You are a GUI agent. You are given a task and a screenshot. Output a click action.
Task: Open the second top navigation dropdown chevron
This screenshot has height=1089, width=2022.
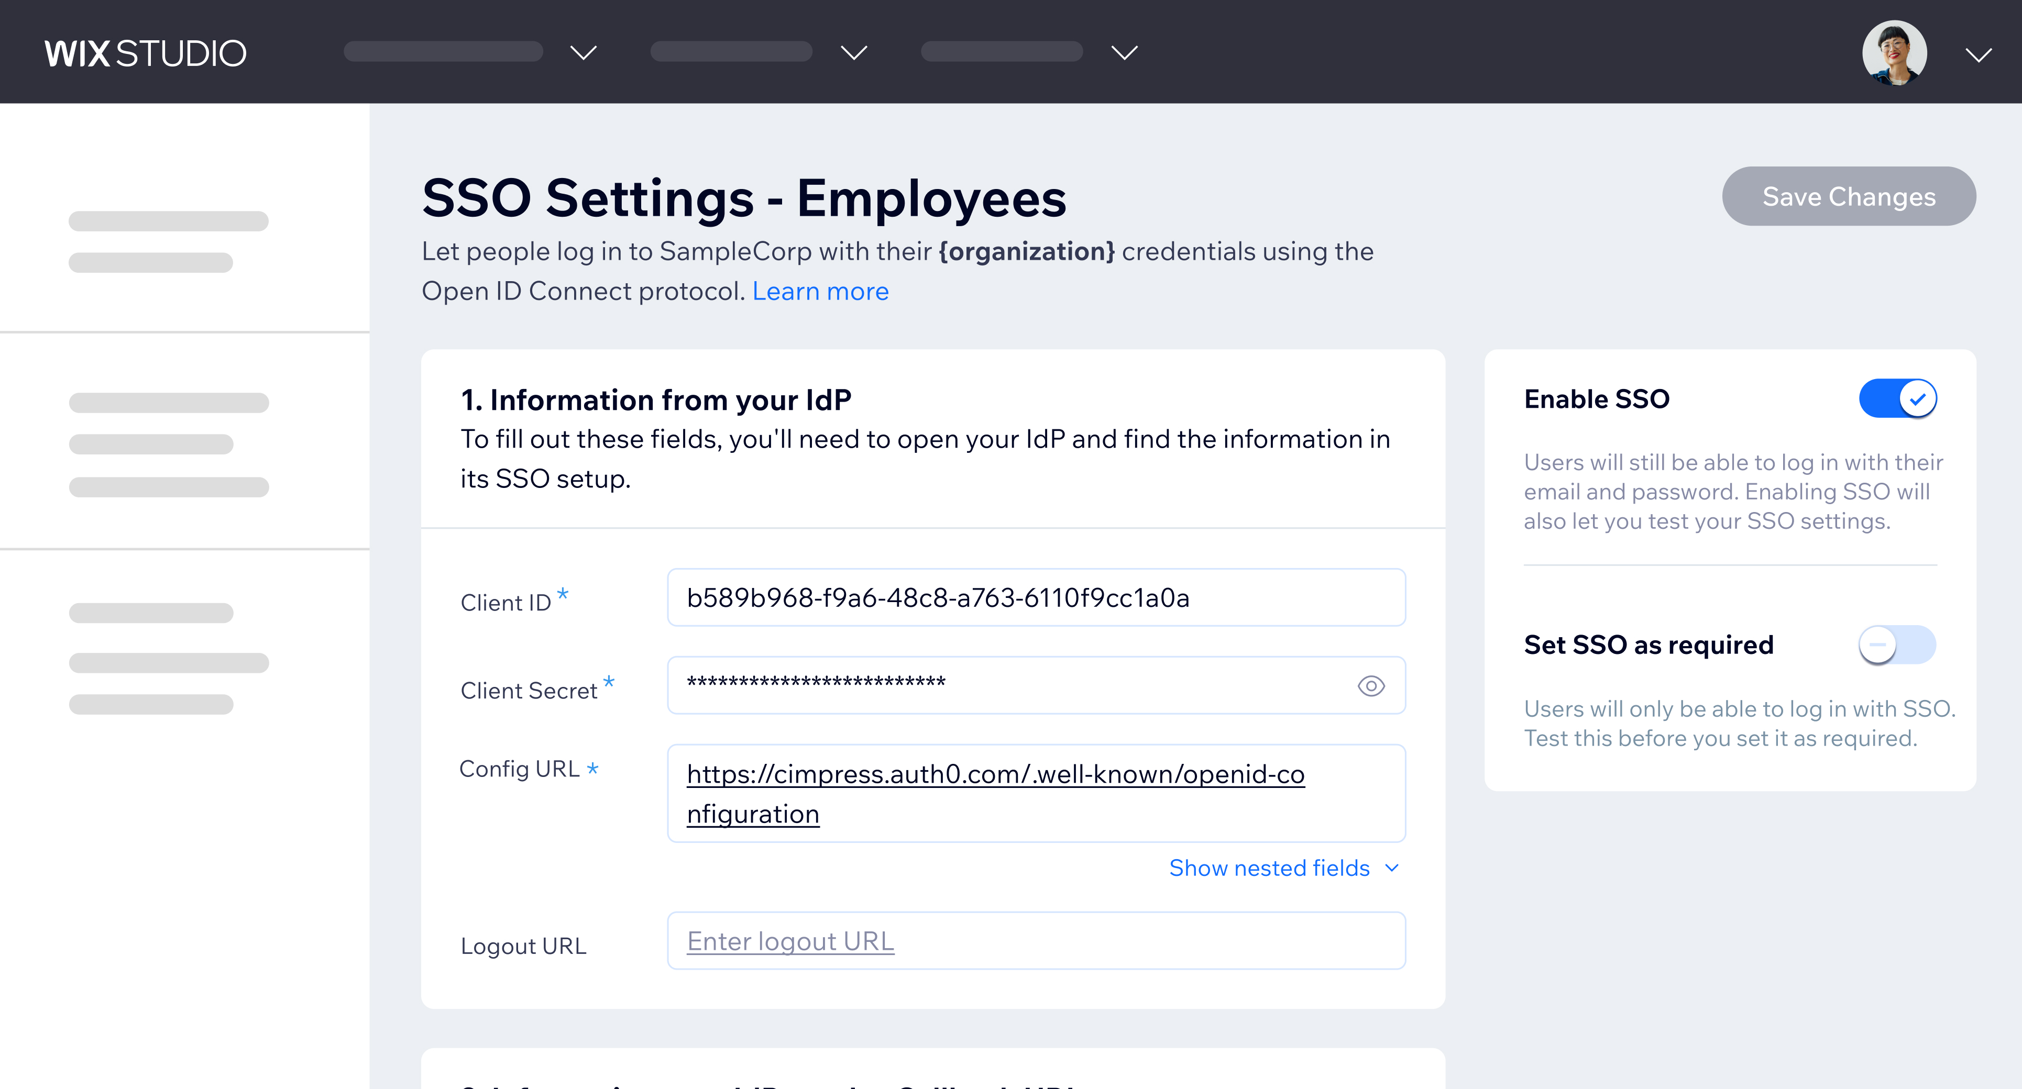(x=854, y=52)
